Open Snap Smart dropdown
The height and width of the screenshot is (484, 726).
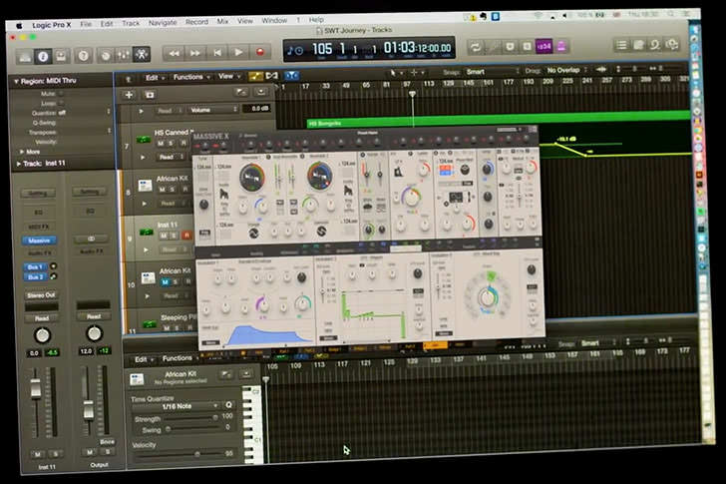click(493, 71)
